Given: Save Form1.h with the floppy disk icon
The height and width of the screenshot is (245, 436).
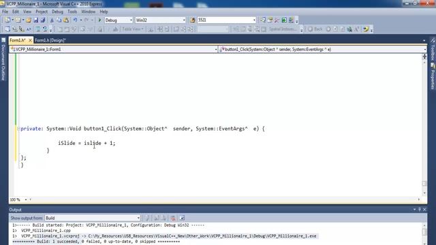Looking at the screenshot, I should tap(36, 20).
